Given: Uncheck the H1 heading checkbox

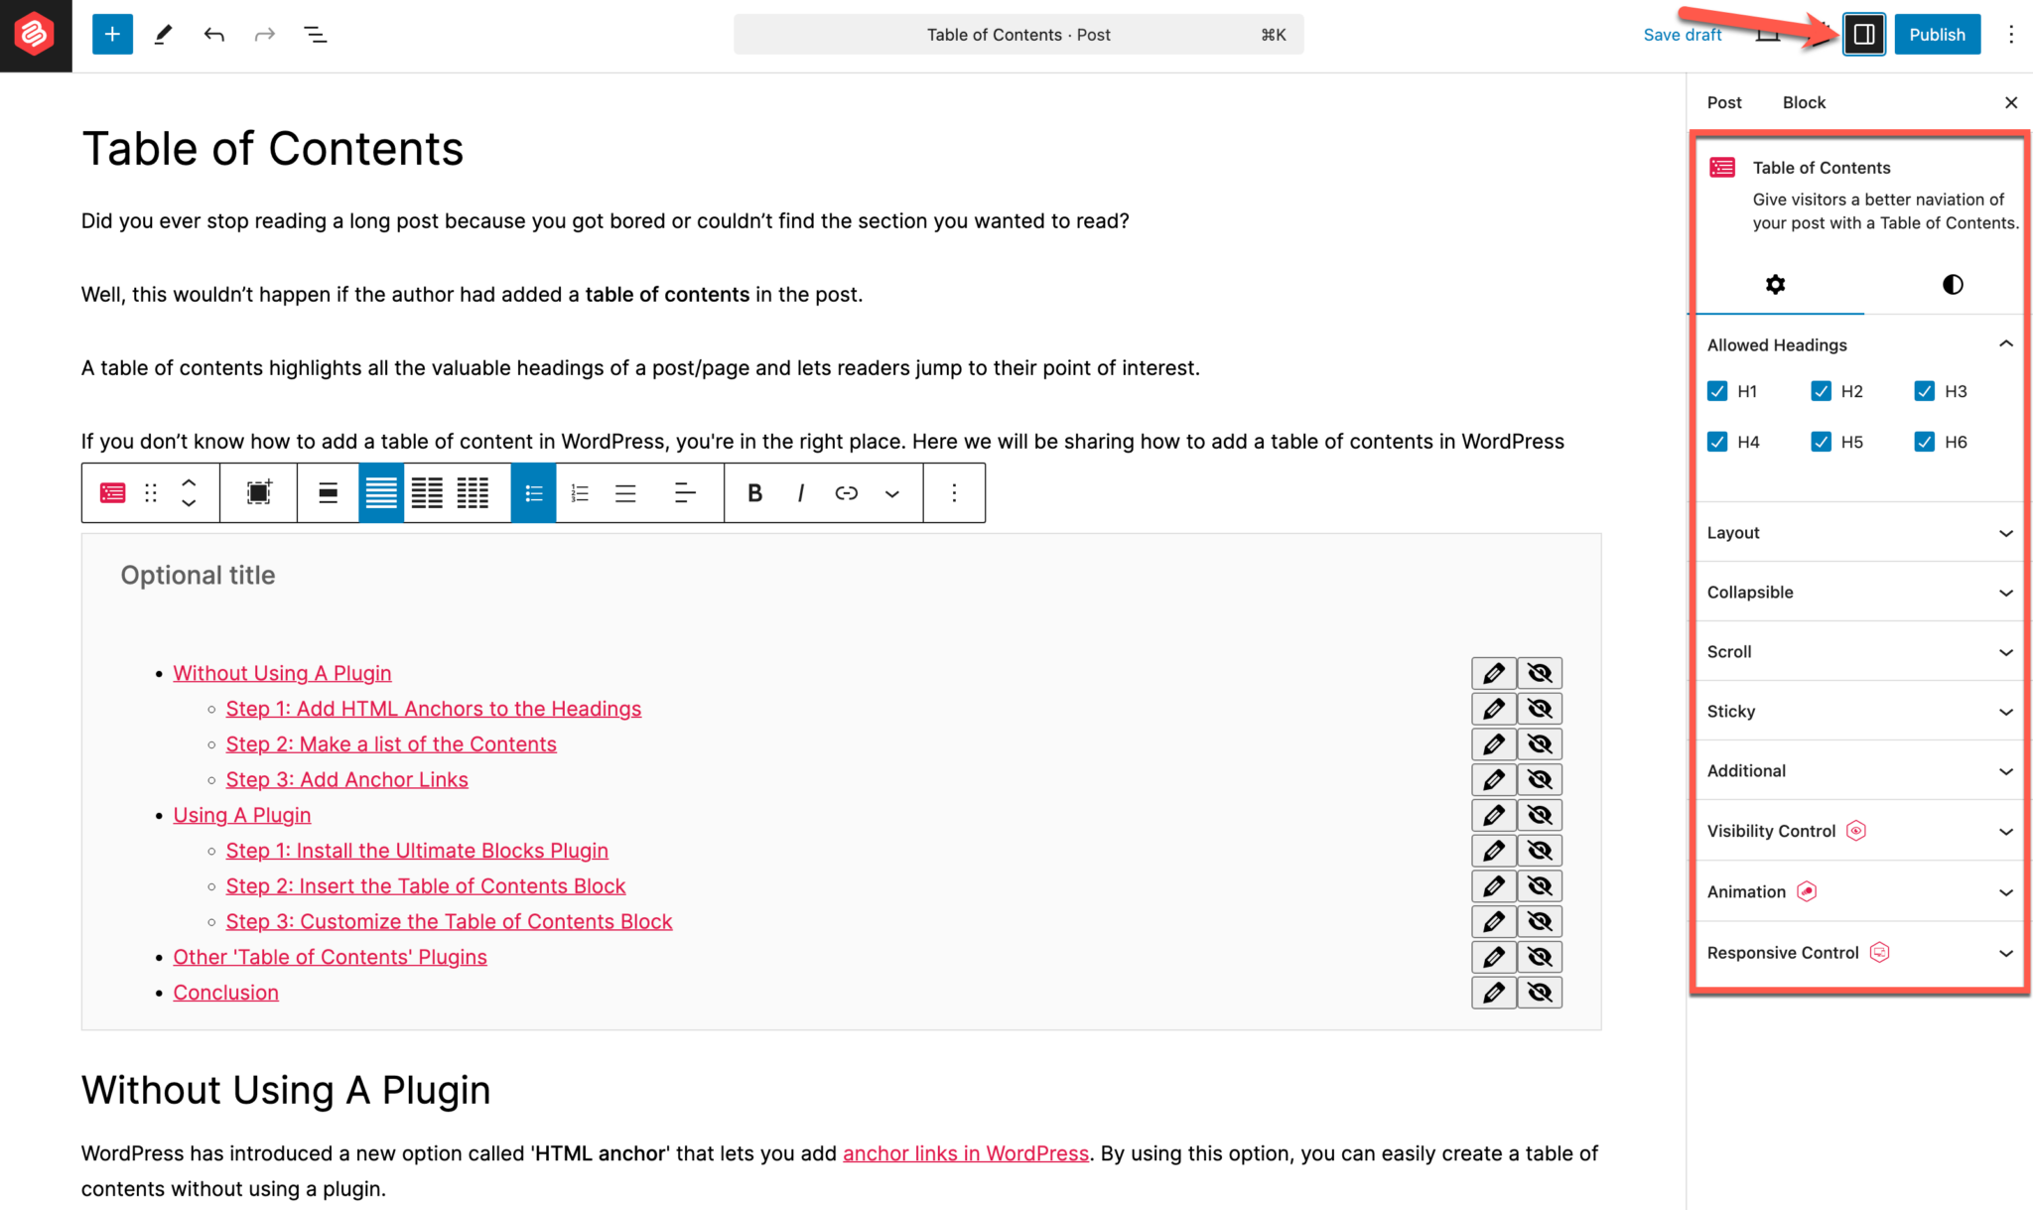Looking at the screenshot, I should [1717, 391].
